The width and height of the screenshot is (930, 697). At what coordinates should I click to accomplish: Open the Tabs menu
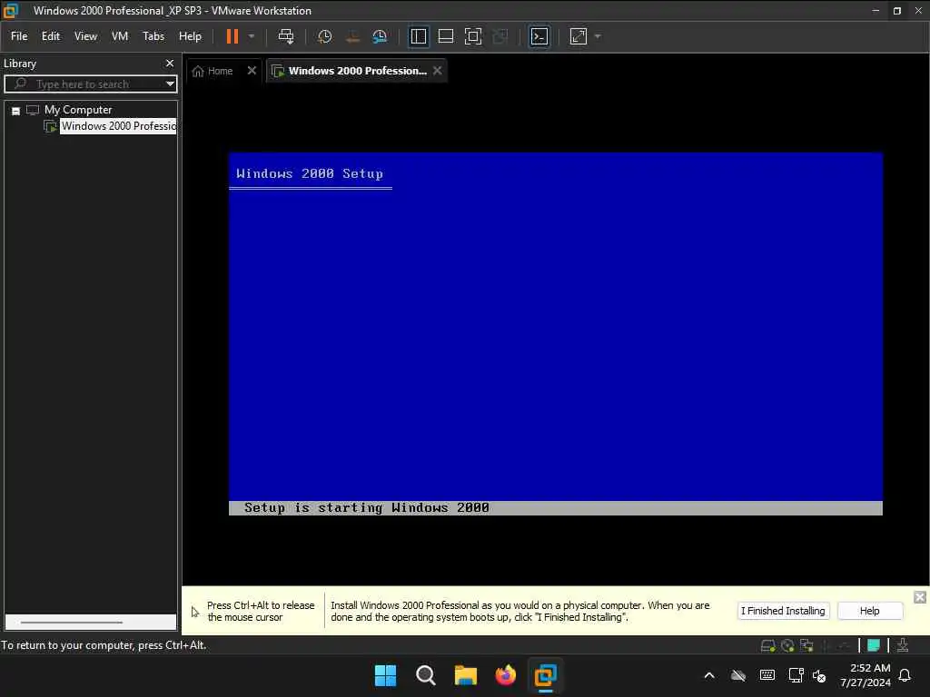click(x=153, y=36)
